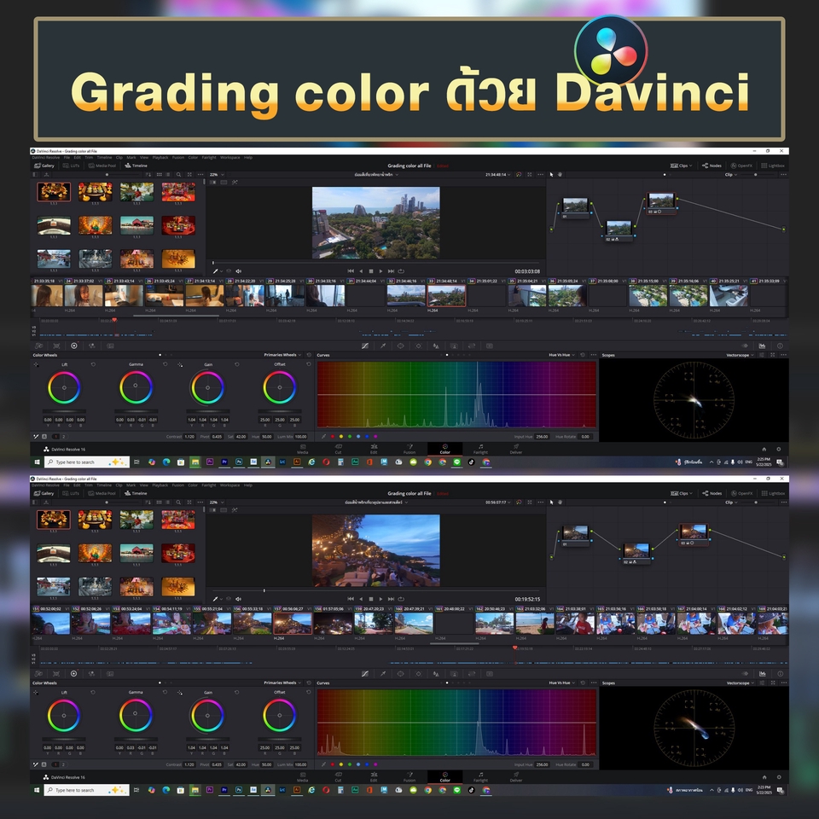Open the 22% viewer zoom dropdown, upper window
Screen dimensions: 819x819
coord(217,174)
